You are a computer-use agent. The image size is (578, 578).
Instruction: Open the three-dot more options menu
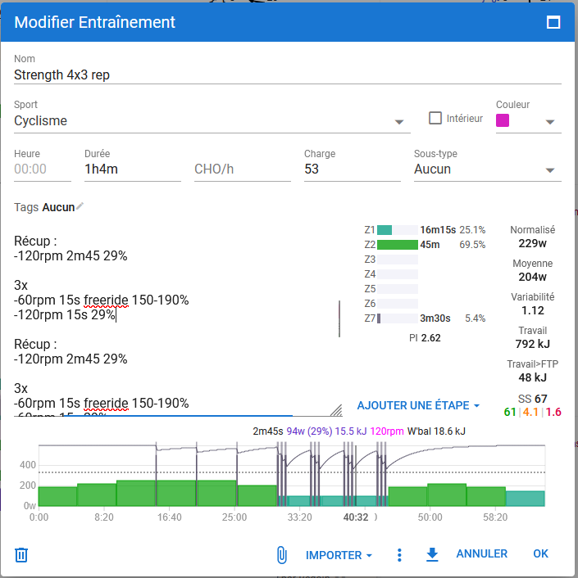tap(399, 555)
